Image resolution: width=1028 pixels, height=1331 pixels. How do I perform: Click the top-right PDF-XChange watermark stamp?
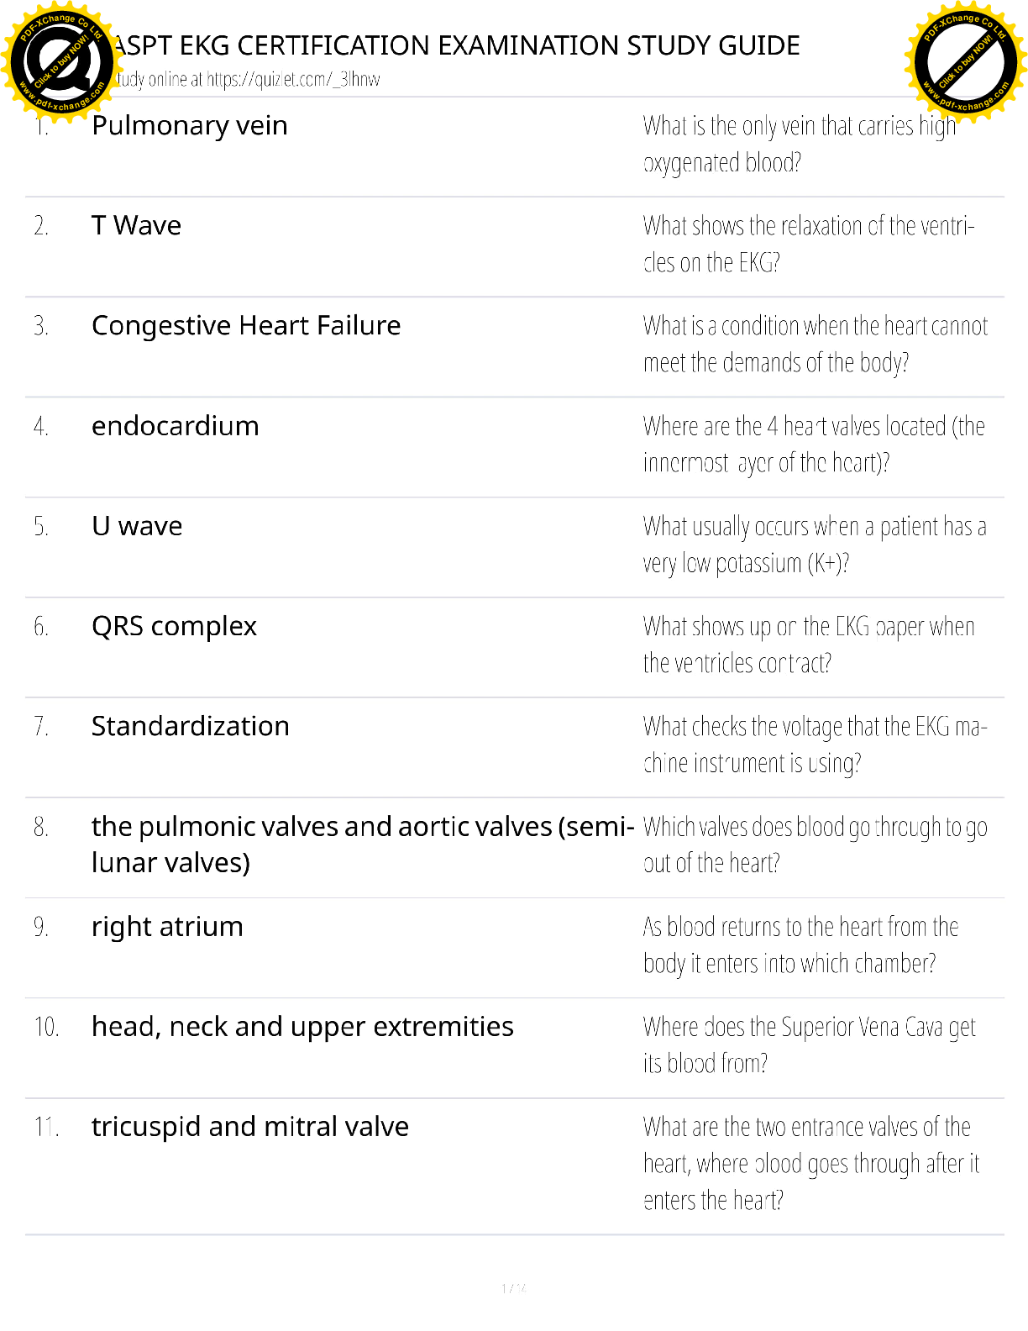coord(966,60)
